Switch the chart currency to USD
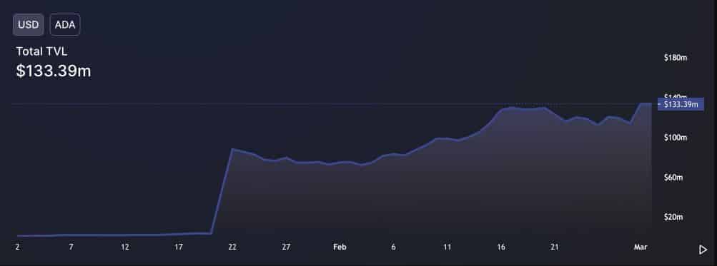Screen dimensions: 717x266 point(29,25)
